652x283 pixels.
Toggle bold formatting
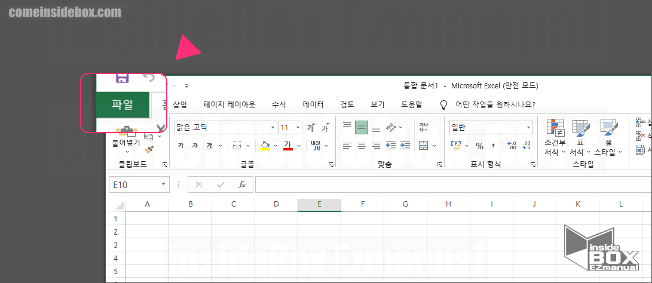point(180,146)
